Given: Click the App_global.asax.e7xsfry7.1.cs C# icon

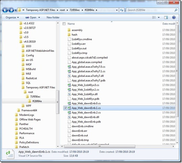Looking at the screenshot, I should point(69,71).
